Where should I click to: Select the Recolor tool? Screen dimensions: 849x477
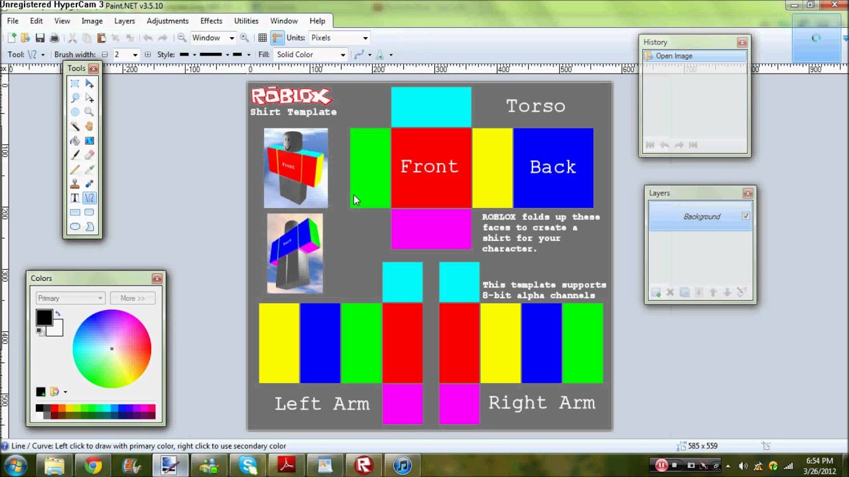point(89,184)
